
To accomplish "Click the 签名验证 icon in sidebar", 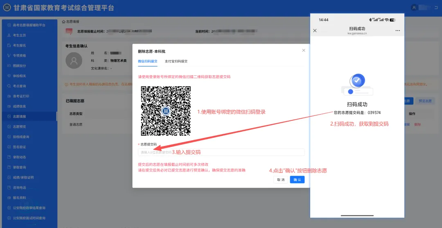I will (9, 147).
